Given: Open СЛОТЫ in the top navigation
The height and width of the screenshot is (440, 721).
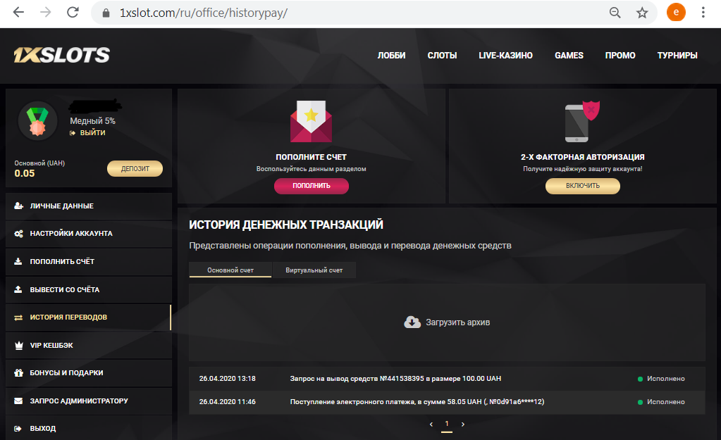Looking at the screenshot, I should (443, 56).
